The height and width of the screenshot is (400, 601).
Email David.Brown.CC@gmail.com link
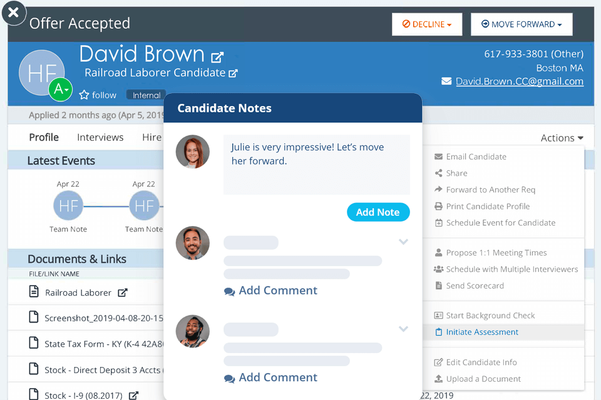520,81
